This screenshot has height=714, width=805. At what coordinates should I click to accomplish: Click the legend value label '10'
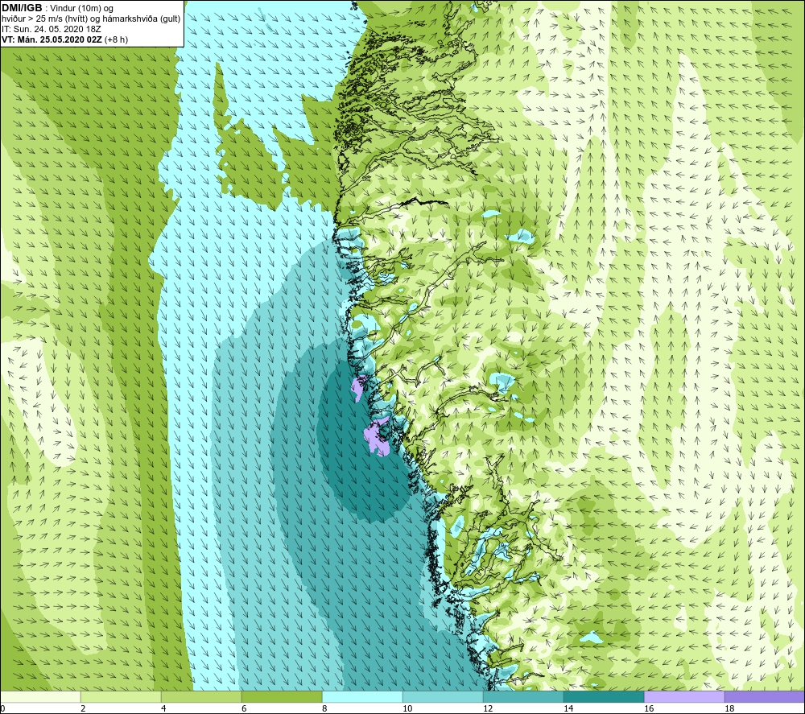[x=407, y=708]
